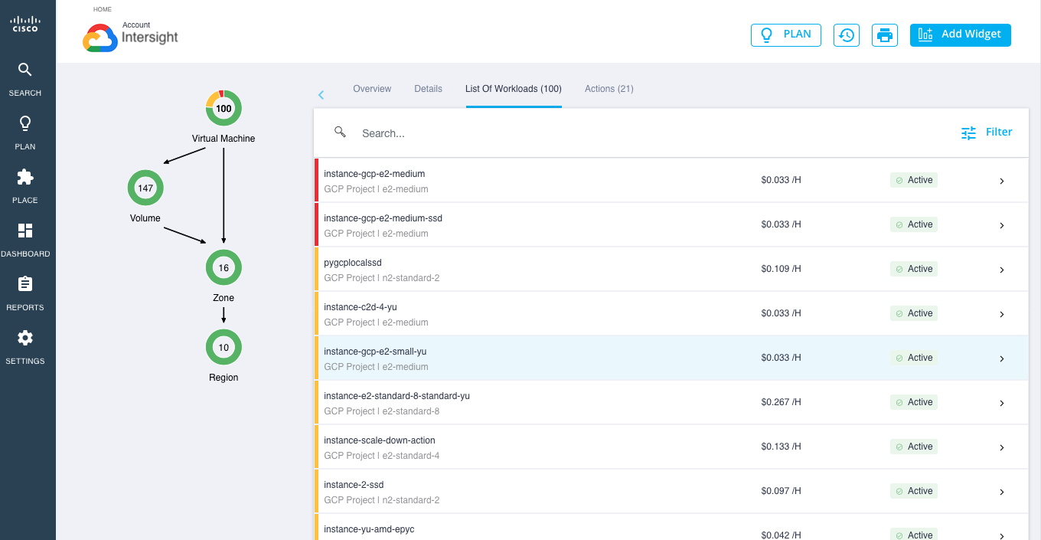Expand the instance-gcp-e2-medium row arrow

(1002, 182)
